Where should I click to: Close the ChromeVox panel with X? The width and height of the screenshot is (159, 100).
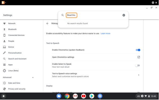point(156,3)
